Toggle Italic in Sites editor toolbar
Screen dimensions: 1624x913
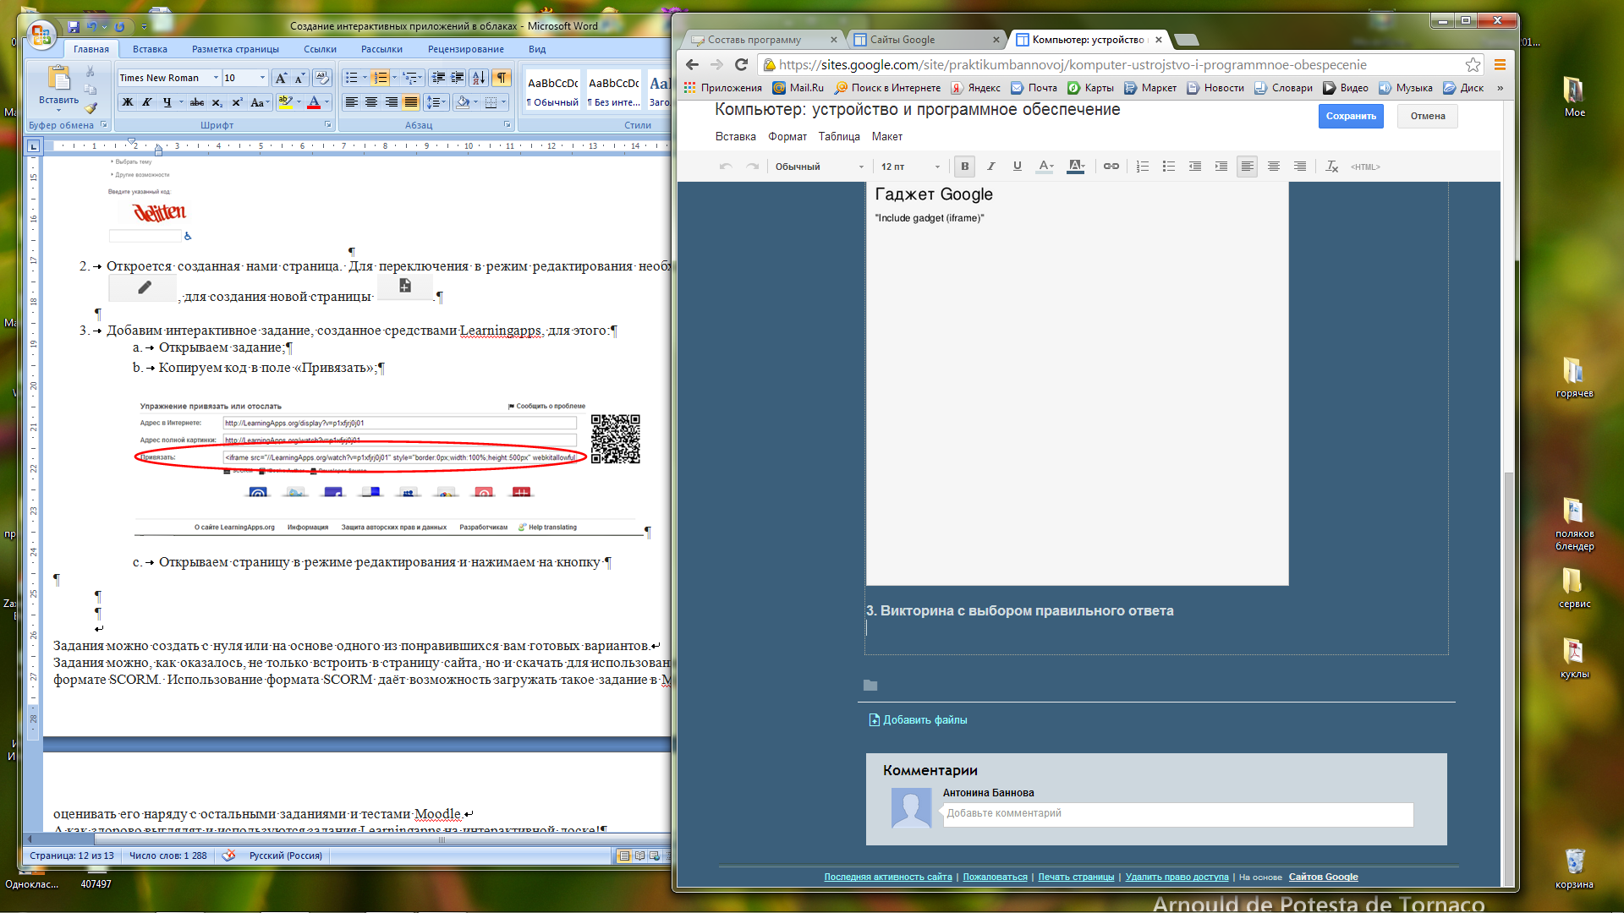coord(991,167)
